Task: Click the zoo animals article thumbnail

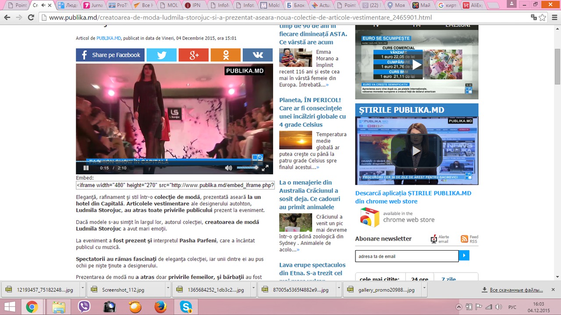Action: pyautogui.click(x=295, y=222)
